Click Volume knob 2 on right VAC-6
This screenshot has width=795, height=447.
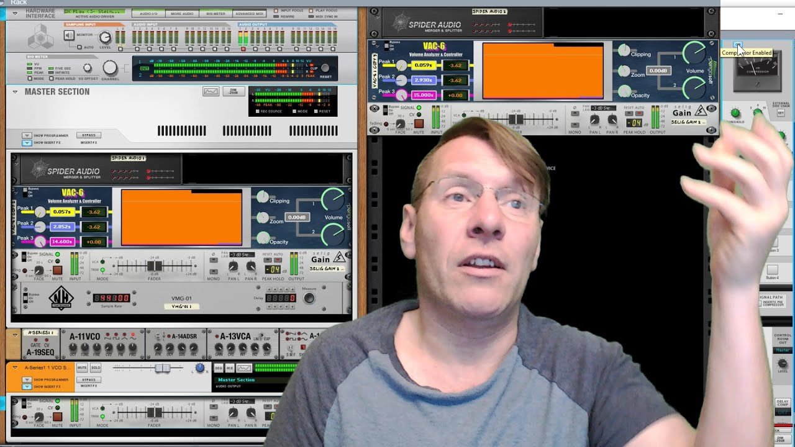pos(694,88)
